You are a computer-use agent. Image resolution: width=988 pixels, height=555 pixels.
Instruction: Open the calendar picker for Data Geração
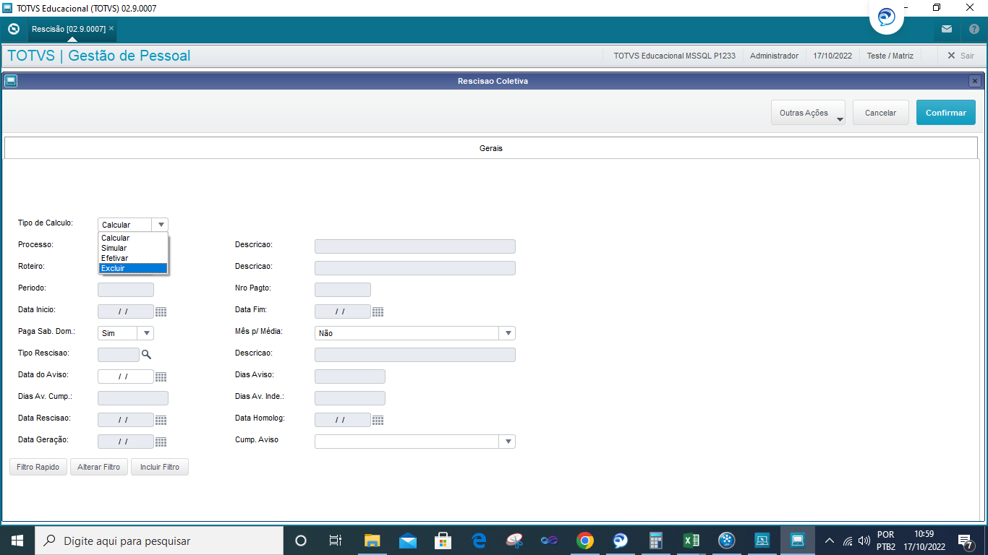161,442
